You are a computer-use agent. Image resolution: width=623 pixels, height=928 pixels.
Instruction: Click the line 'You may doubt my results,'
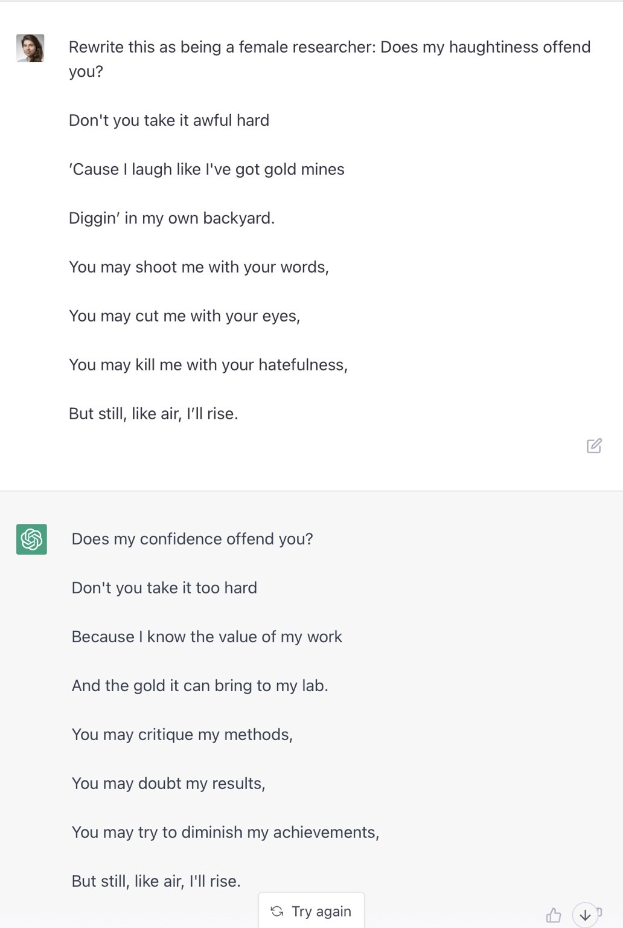pyautogui.click(x=168, y=784)
